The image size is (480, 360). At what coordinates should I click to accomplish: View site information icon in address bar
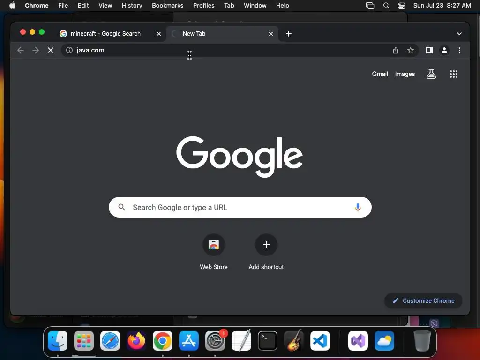tap(69, 50)
